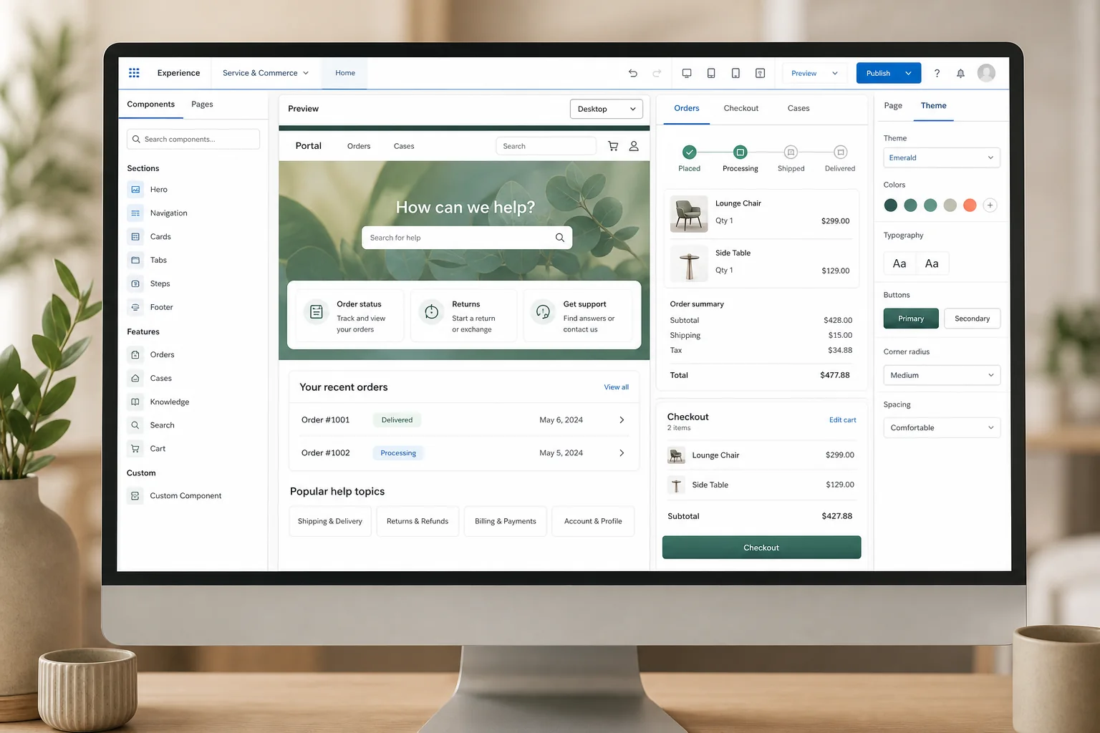Image resolution: width=1100 pixels, height=733 pixels.
Task: Select the Primary button style
Action: coord(911,319)
